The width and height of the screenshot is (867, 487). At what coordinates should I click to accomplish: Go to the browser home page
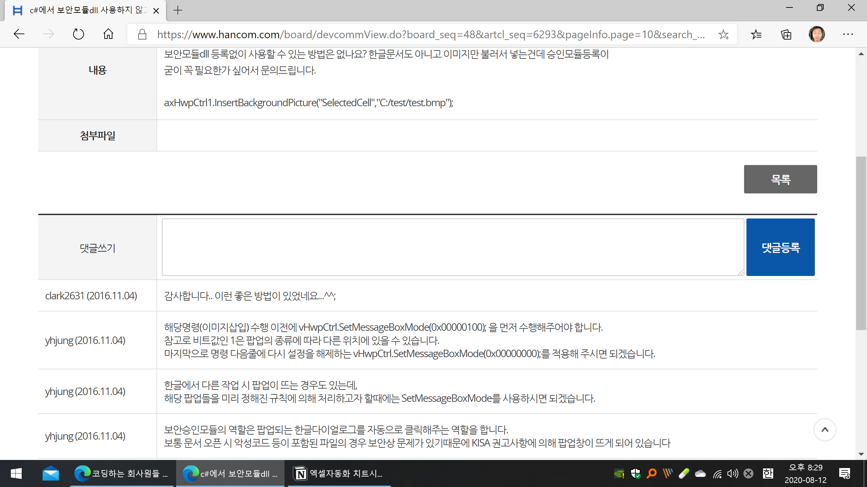(x=108, y=34)
